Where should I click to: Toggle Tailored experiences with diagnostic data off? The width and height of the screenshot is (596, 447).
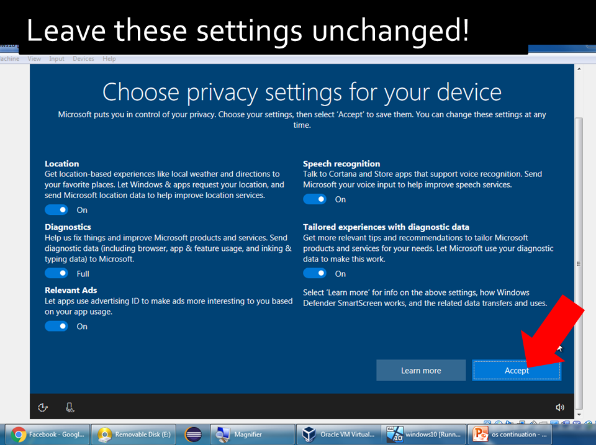click(315, 273)
